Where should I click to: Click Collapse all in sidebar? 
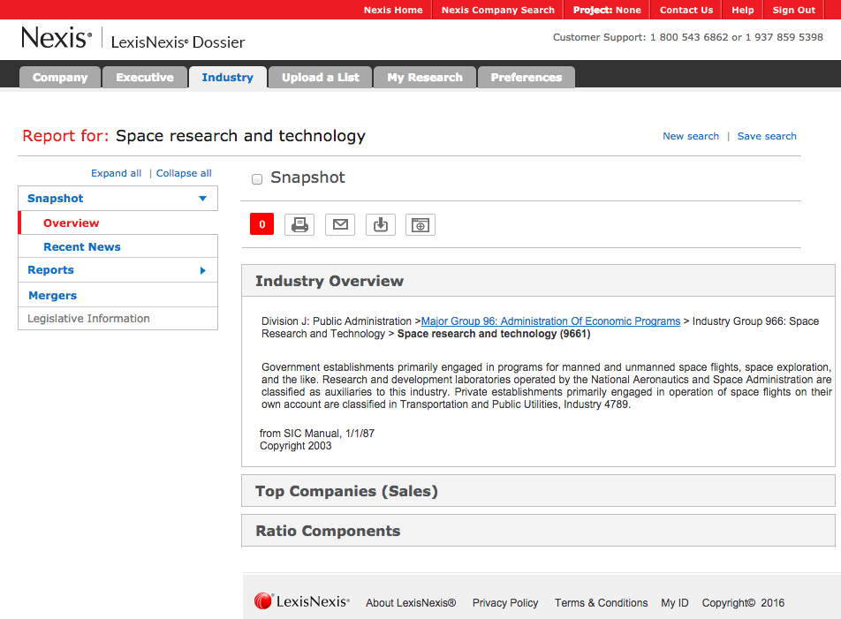tap(184, 173)
